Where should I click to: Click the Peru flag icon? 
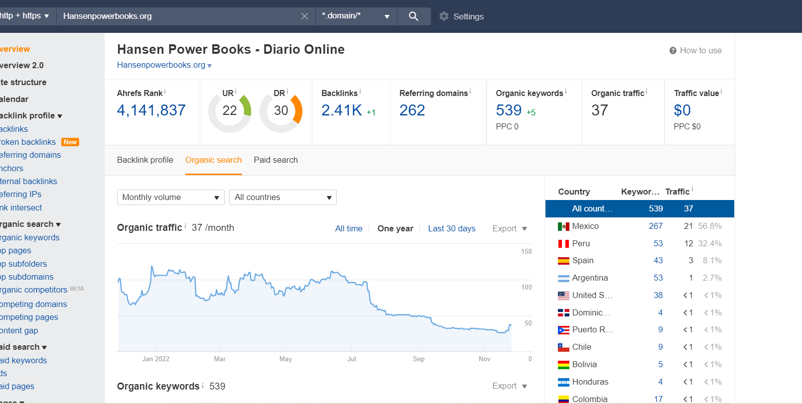(x=563, y=244)
